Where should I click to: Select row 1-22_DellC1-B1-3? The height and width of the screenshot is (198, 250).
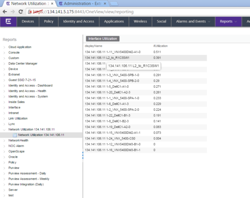(145, 115)
